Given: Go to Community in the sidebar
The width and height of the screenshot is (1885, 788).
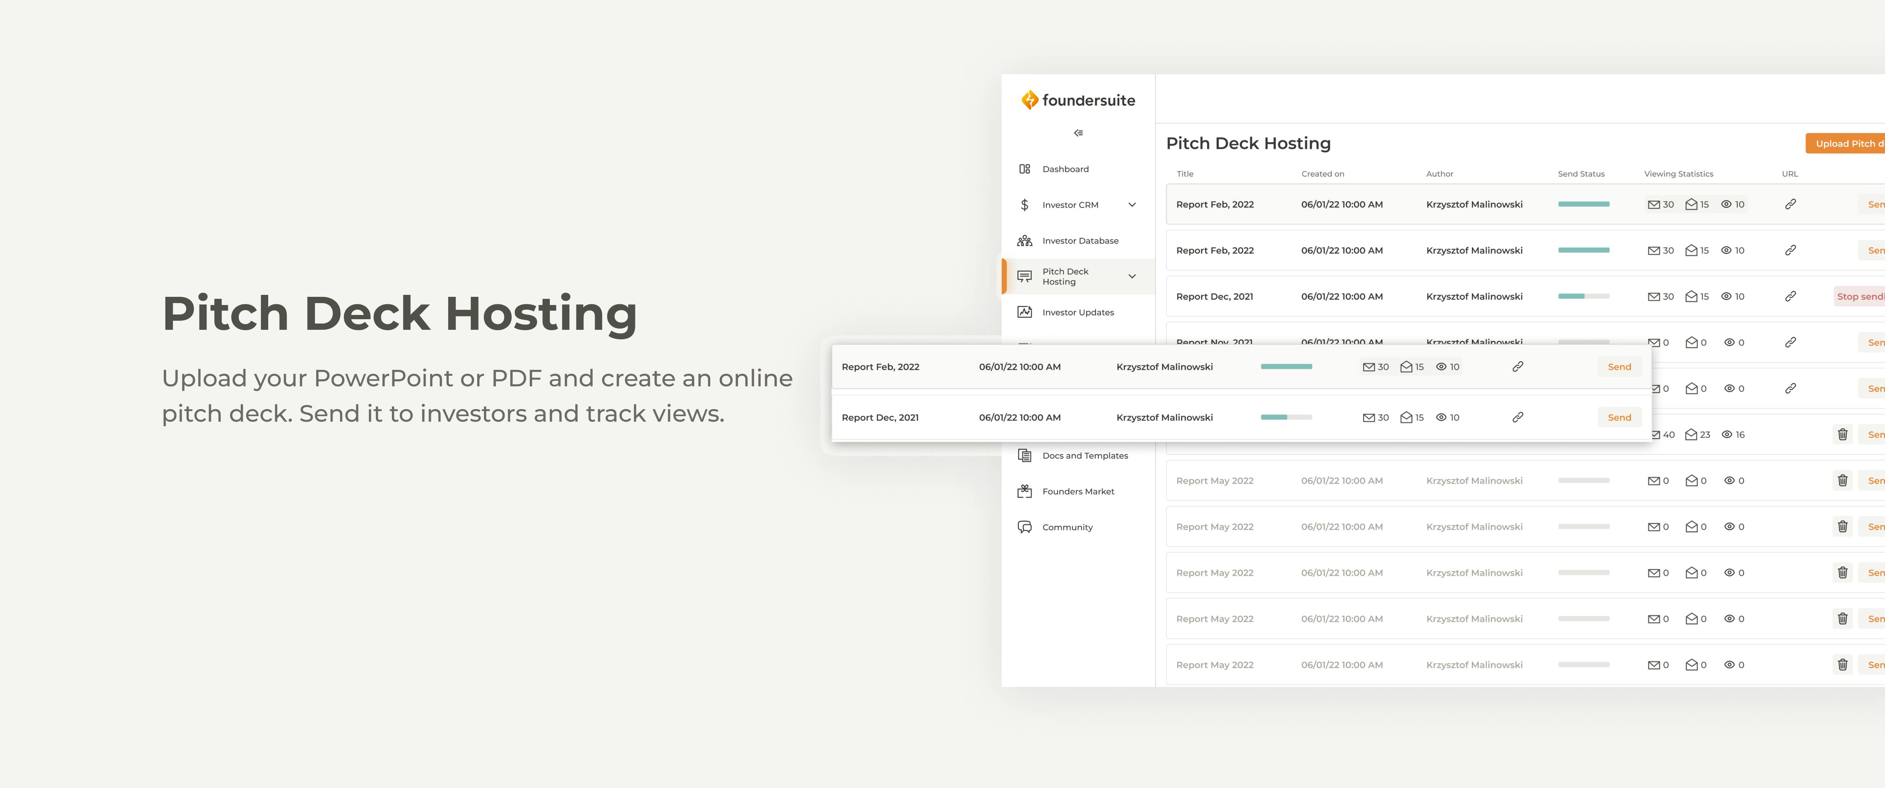Looking at the screenshot, I should [1067, 528].
